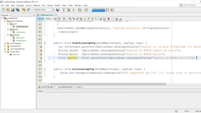Build project with the hammer icon
Screen dimensions: 201x113
pyautogui.click(x=63, y=10)
